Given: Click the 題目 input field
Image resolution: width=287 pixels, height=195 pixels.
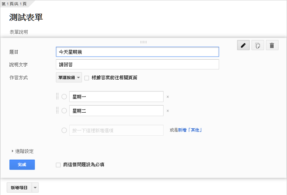Looking at the screenshot, I should (137, 52).
